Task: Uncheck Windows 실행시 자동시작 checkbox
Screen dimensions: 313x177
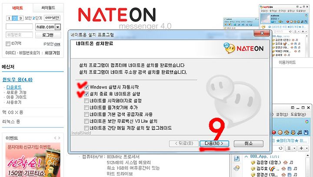Action: click(87, 87)
